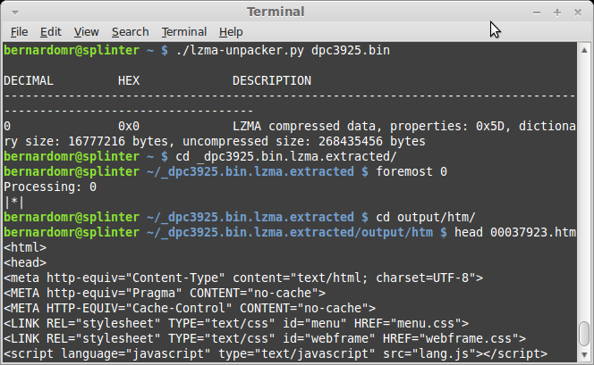Click the command "foremost 0"
The width and height of the screenshot is (594, 365).
click(412, 172)
